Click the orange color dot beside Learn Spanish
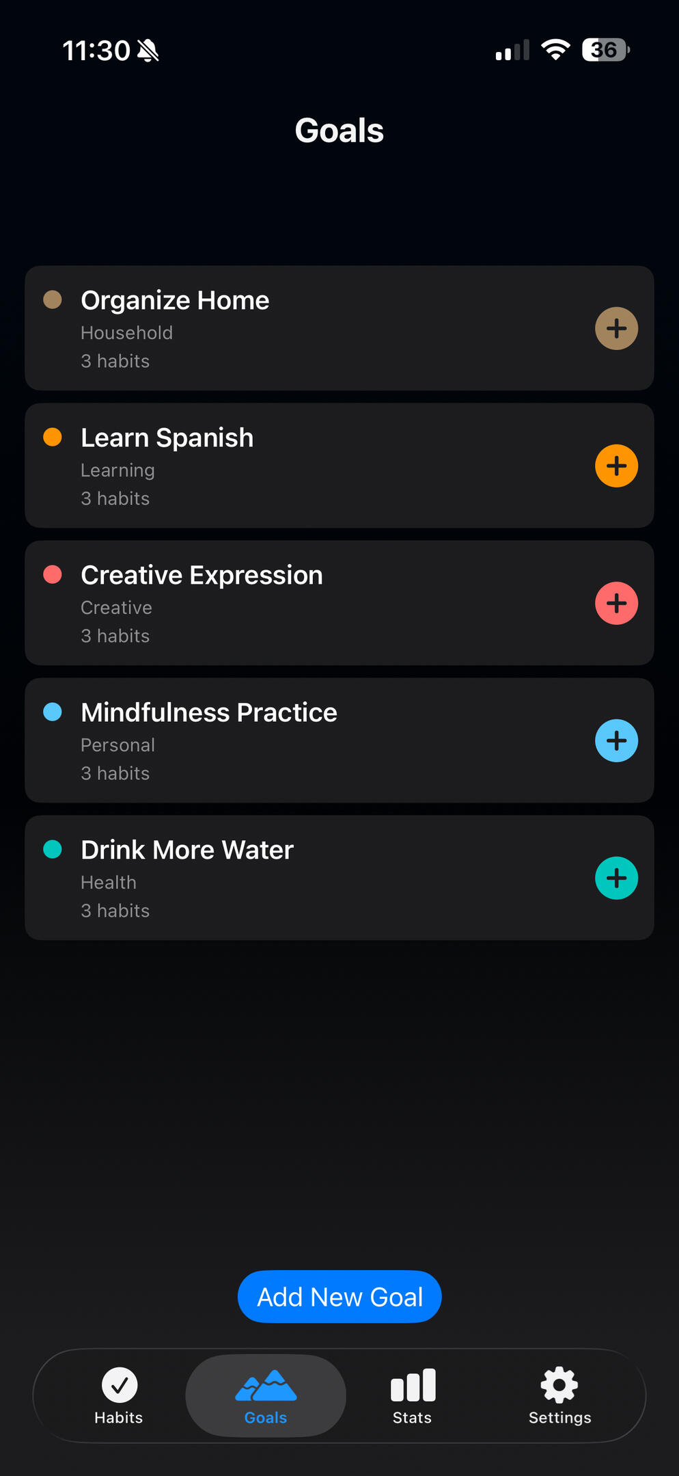This screenshot has height=1476, width=679. coord(53,437)
